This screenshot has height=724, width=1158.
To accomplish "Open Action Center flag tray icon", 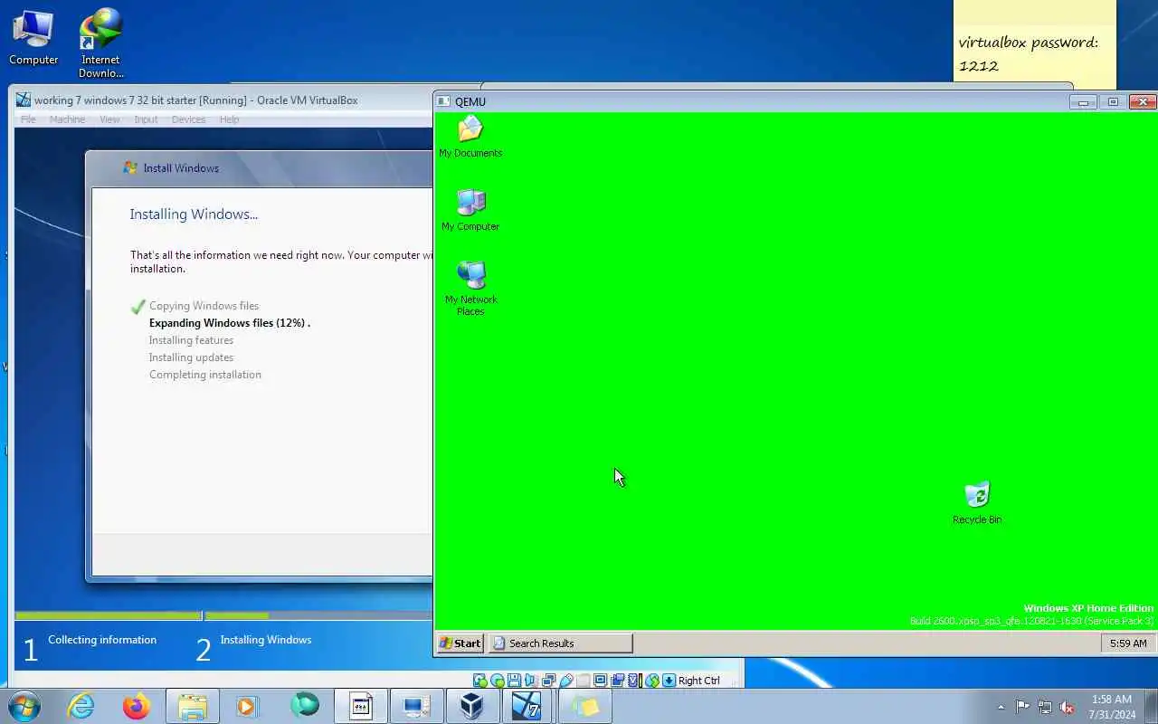I will [x=1022, y=707].
